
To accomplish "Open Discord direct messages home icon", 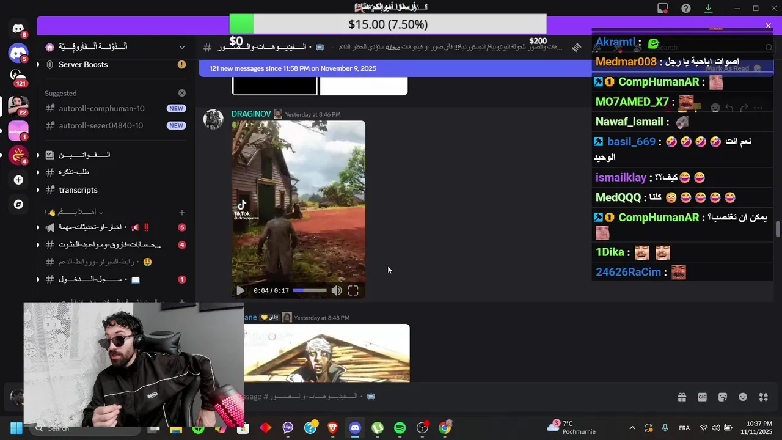I will coord(18,29).
